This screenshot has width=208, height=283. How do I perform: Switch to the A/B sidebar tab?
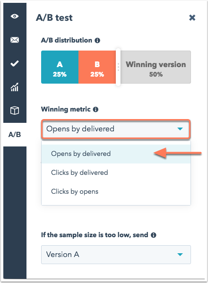click(15, 135)
